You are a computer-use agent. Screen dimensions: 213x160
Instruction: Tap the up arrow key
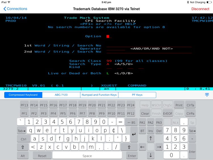[x=151, y=138]
